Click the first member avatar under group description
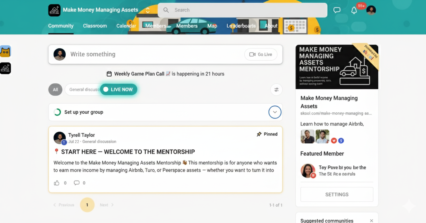 tap(308, 137)
